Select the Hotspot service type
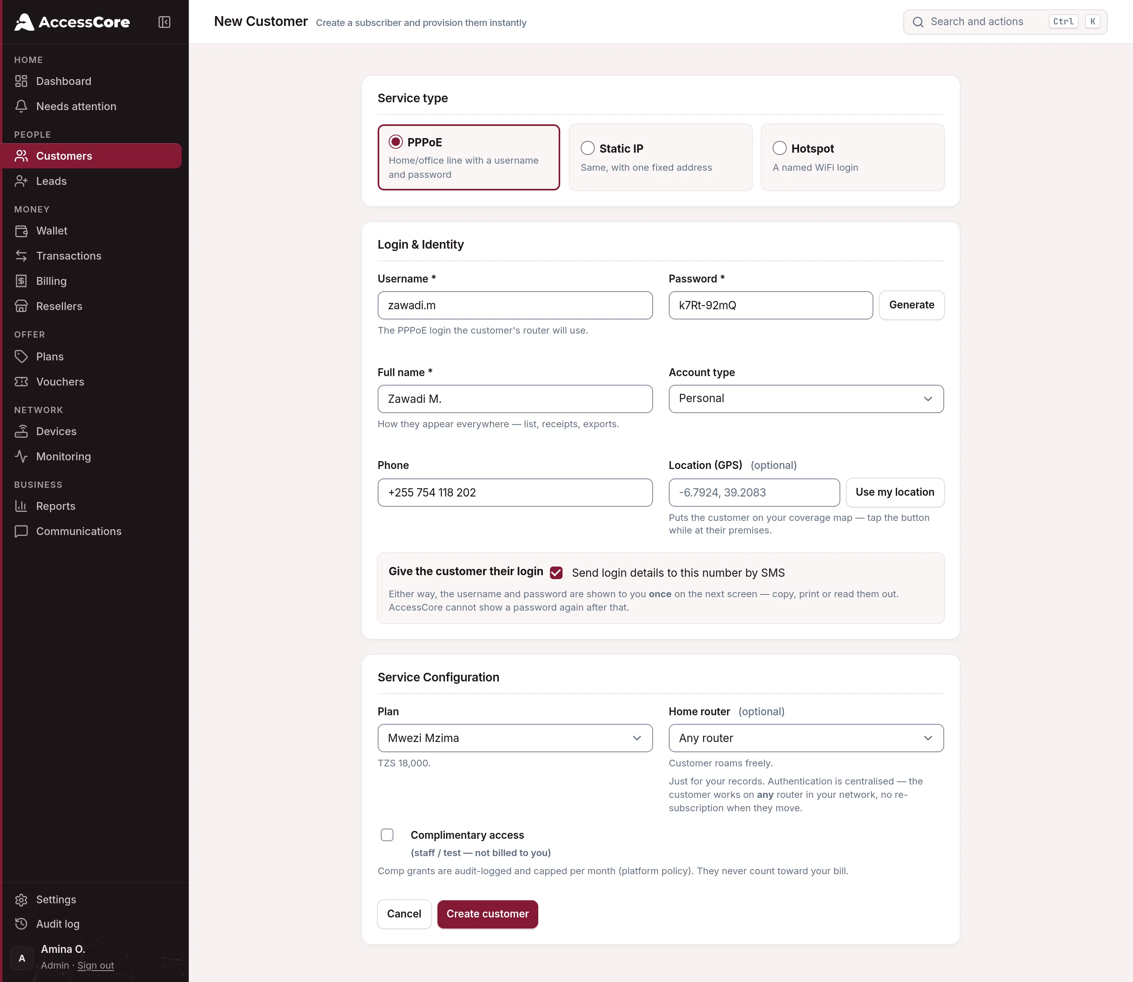Image resolution: width=1133 pixels, height=982 pixels. click(x=853, y=157)
